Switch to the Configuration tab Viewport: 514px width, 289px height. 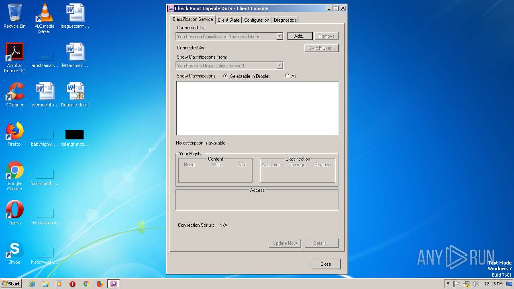[257, 20]
